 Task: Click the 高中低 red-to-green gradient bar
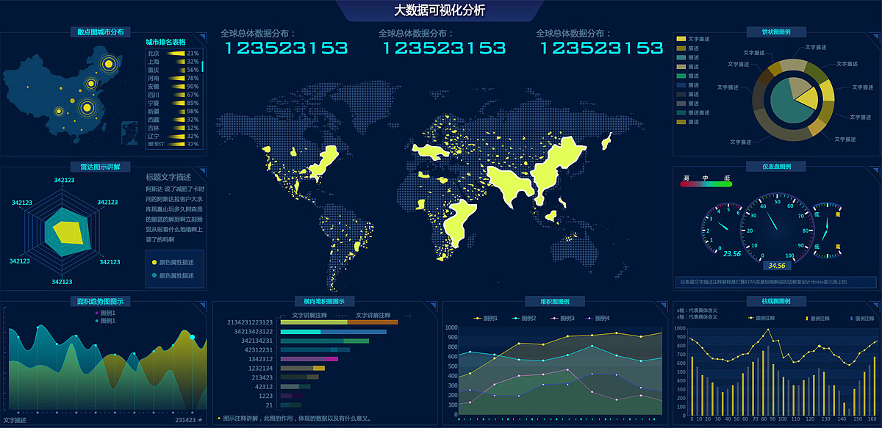[x=706, y=184]
